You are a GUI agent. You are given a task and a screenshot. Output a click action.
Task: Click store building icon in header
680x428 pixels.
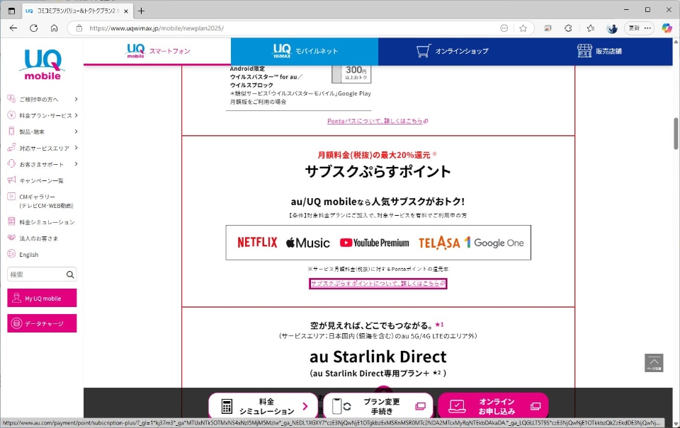tap(584, 51)
